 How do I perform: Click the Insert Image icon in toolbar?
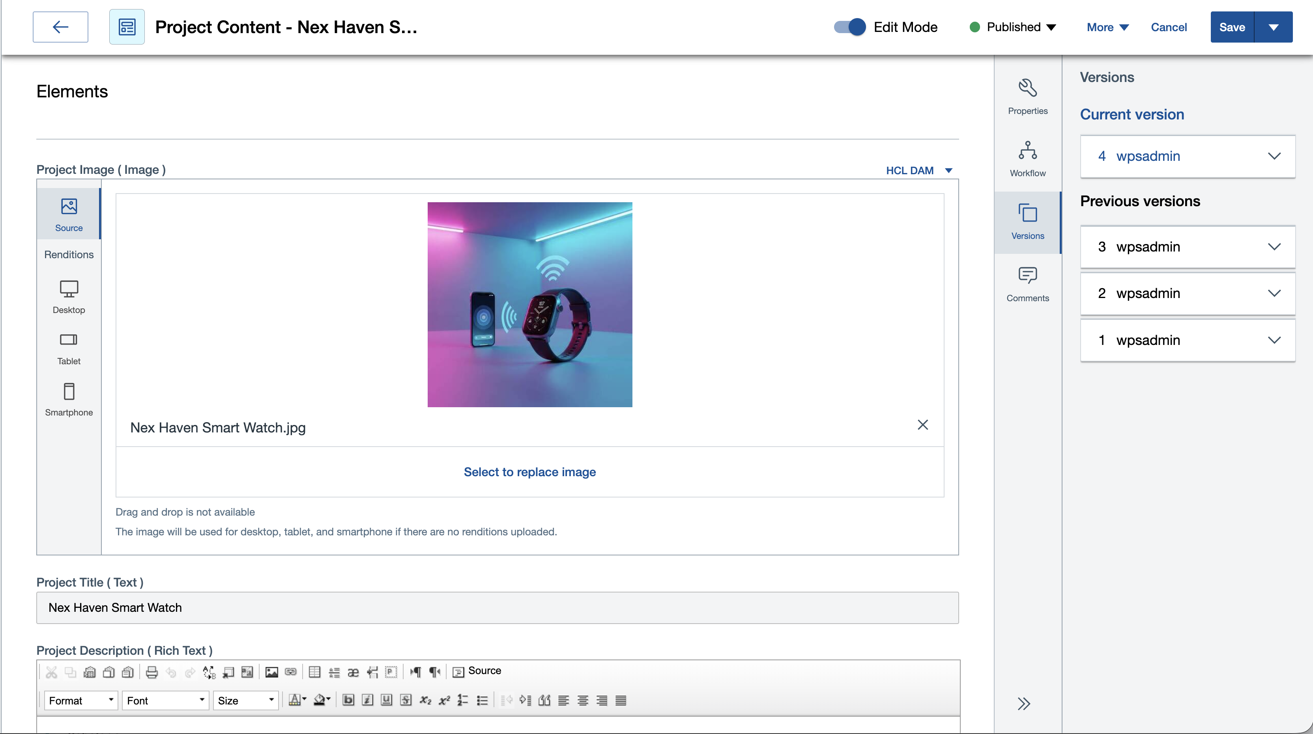(272, 672)
